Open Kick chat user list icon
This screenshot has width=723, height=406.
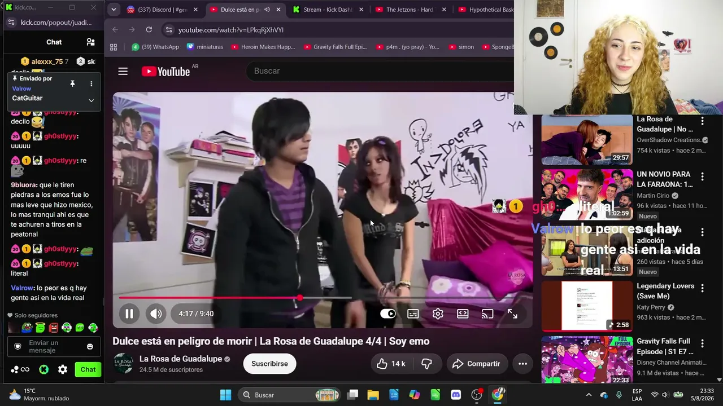[90, 42]
